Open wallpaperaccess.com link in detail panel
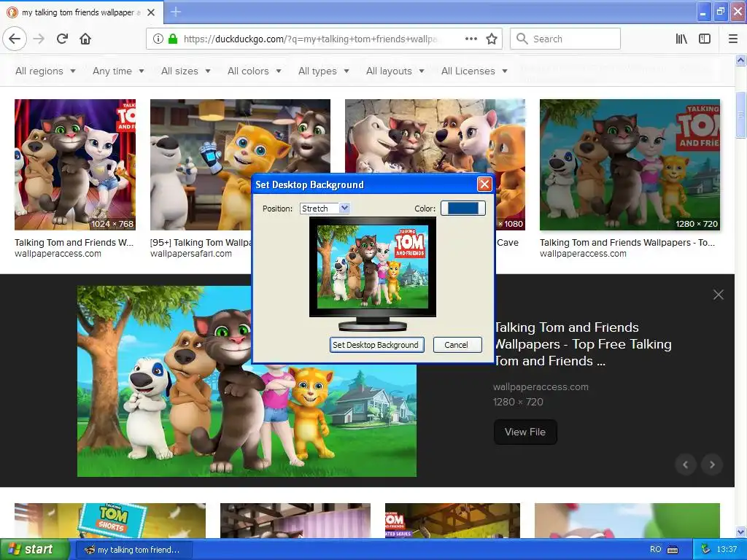This screenshot has width=747, height=560. (541, 387)
